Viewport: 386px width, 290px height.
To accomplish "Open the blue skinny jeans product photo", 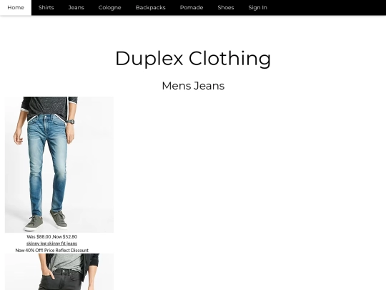I will (x=59, y=165).
